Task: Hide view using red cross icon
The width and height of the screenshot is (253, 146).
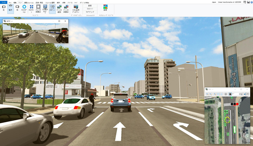Action: [x=66, y=9]
